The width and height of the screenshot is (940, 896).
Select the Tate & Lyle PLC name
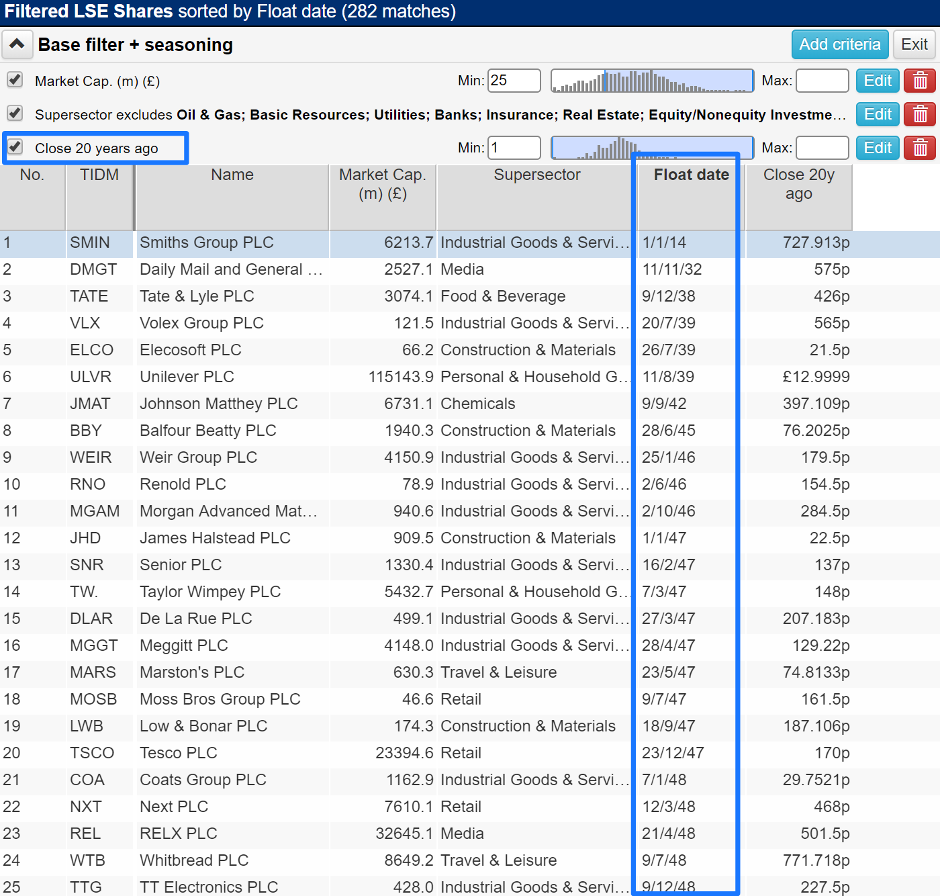click(197, 296)
